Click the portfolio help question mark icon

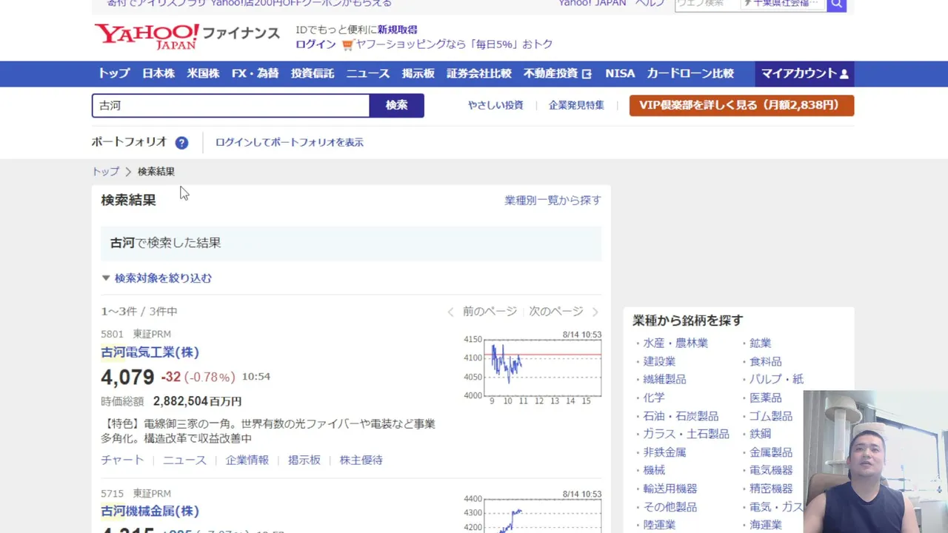pos(181,143)
